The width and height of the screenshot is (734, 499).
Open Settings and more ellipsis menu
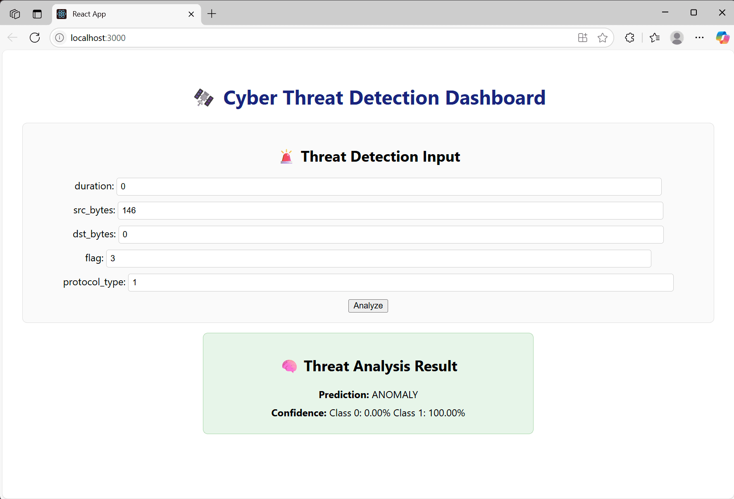(x=699, y=38)
